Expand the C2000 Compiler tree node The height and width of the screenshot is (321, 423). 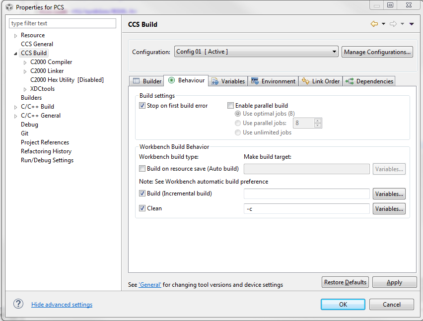[x=25, y=62]
